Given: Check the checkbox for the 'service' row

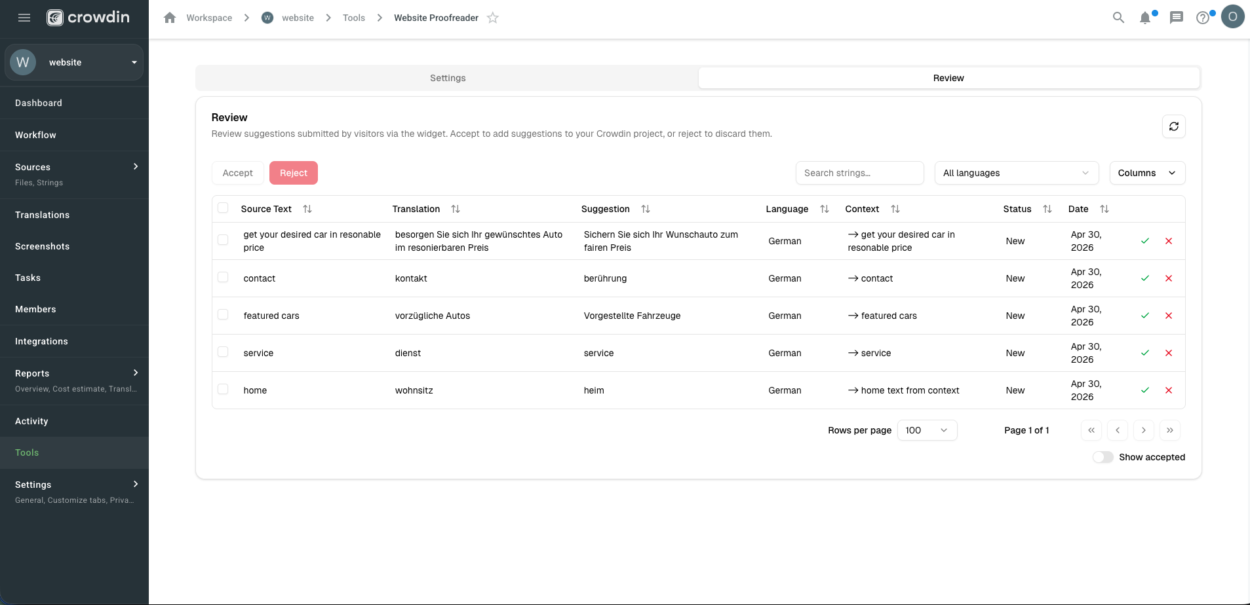Looking at the screenshot, I should pos(223,352).
